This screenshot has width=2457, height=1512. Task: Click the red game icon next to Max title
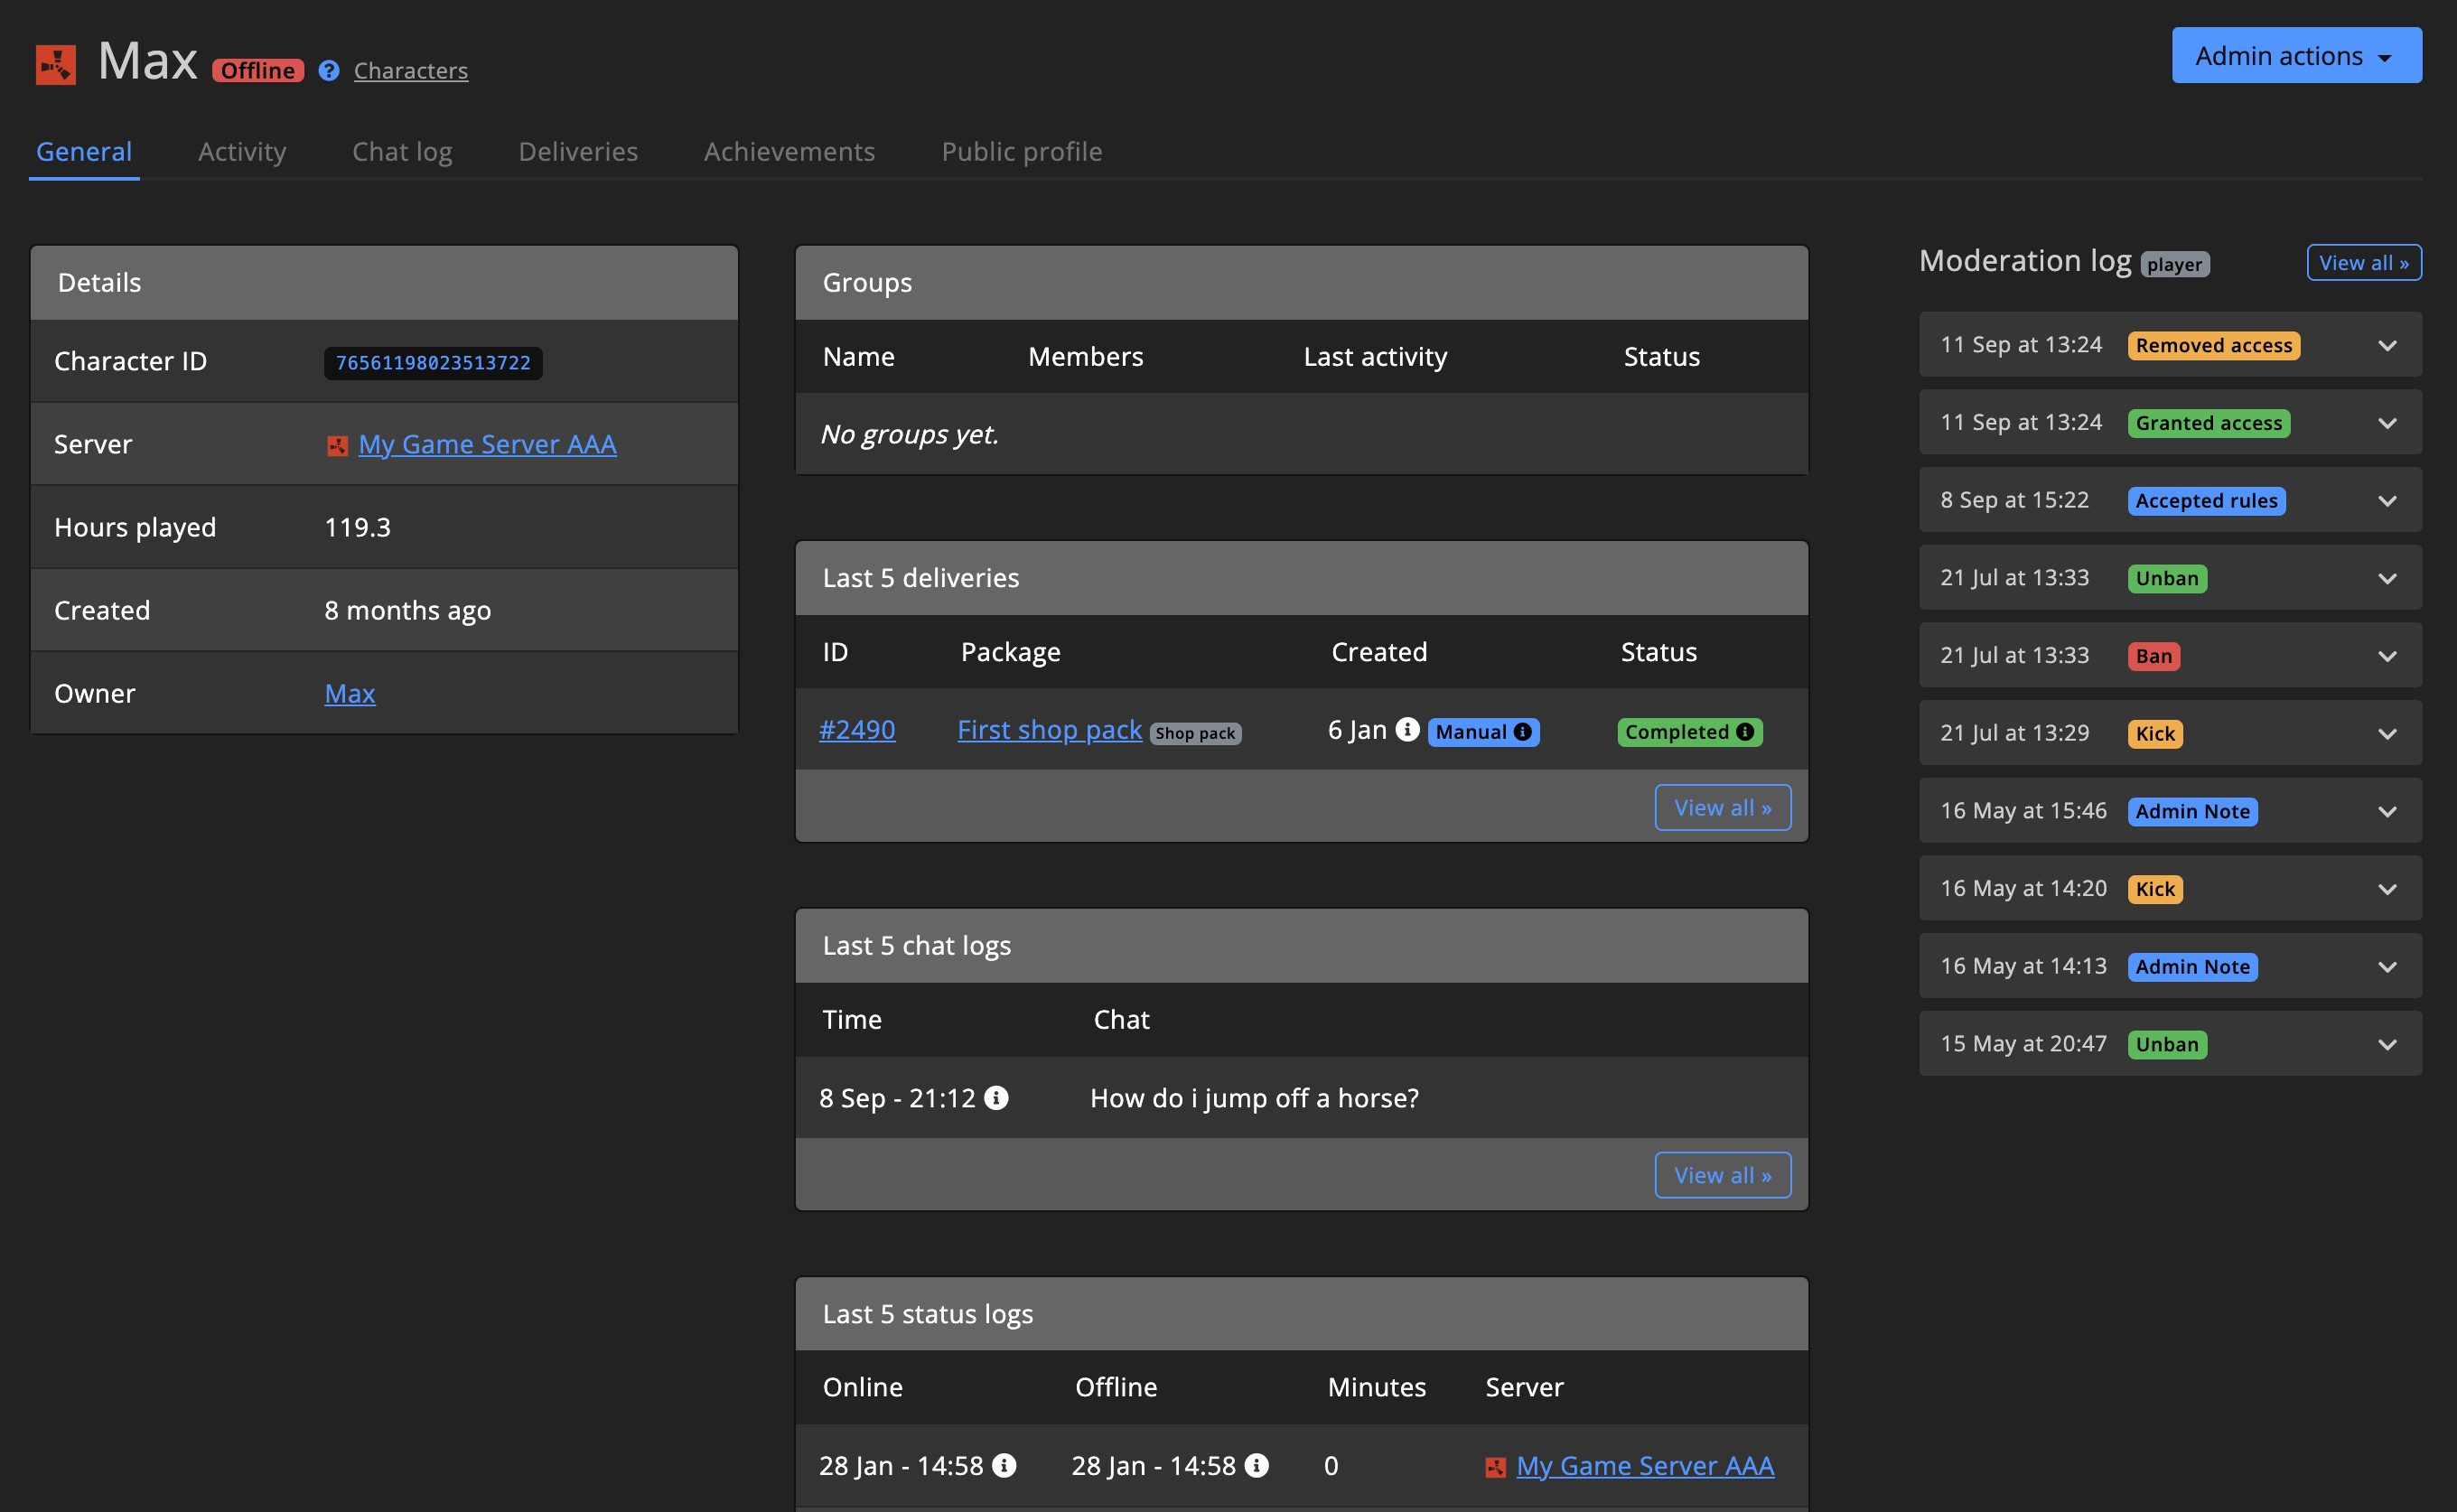tap(56, 65)
